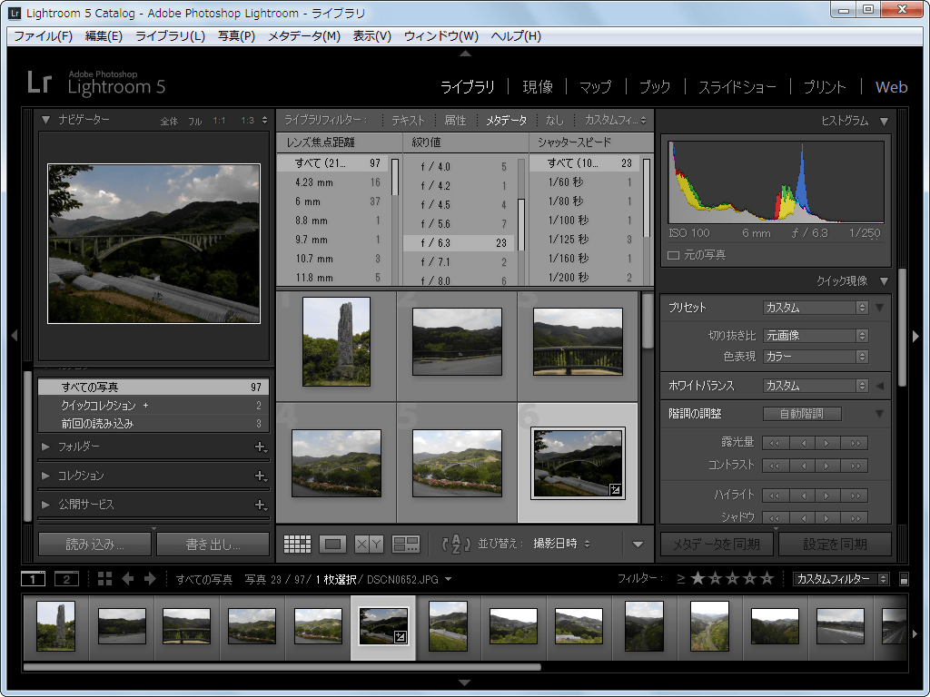Toggle metadata library filter

tap(507, 121)
